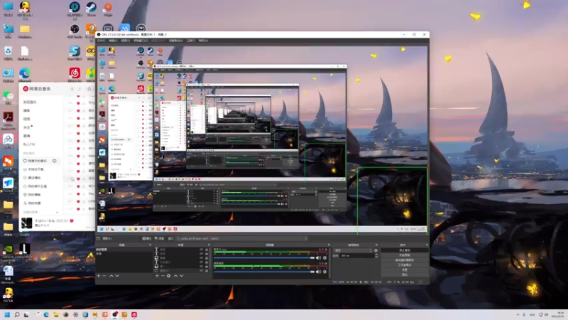
Task: Toggle eye visibility of selected window capture source
Action: coord(202,270)
